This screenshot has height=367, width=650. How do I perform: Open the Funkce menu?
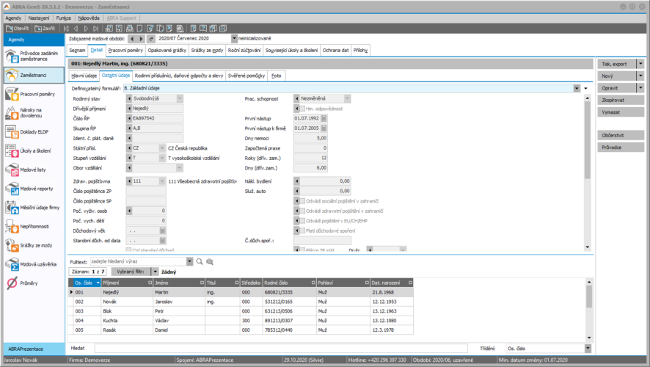[x=64, y=17]
